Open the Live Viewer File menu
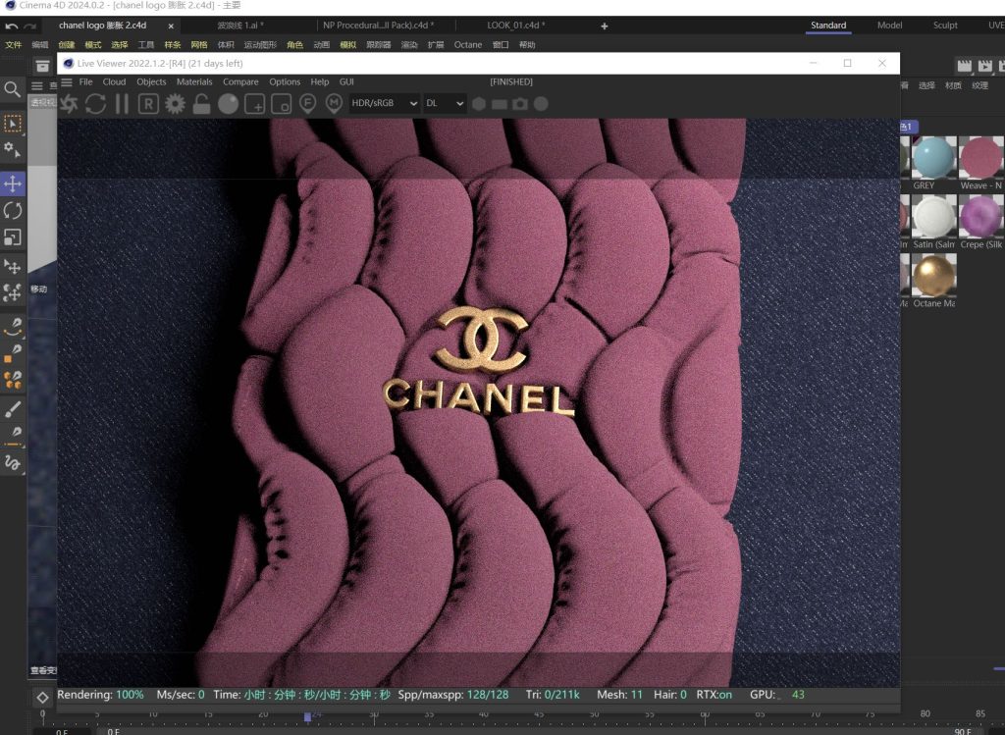1005x735 pixels. pyautogui.click(x=86, y=82)
